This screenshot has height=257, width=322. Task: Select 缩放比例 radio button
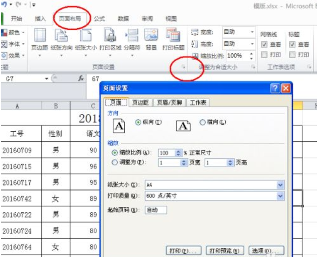click(x=115, y=153)
